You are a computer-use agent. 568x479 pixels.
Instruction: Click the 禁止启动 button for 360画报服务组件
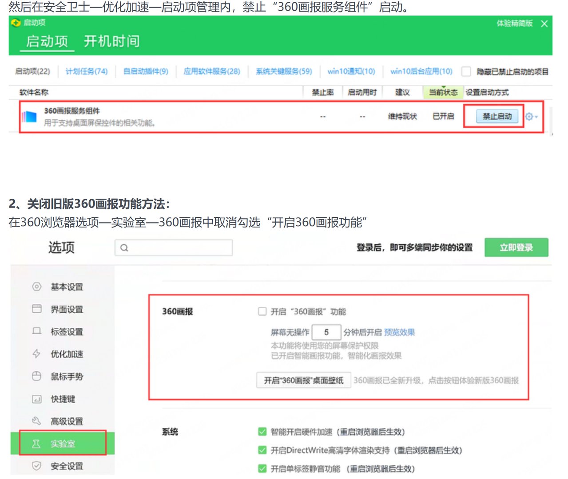497,116
